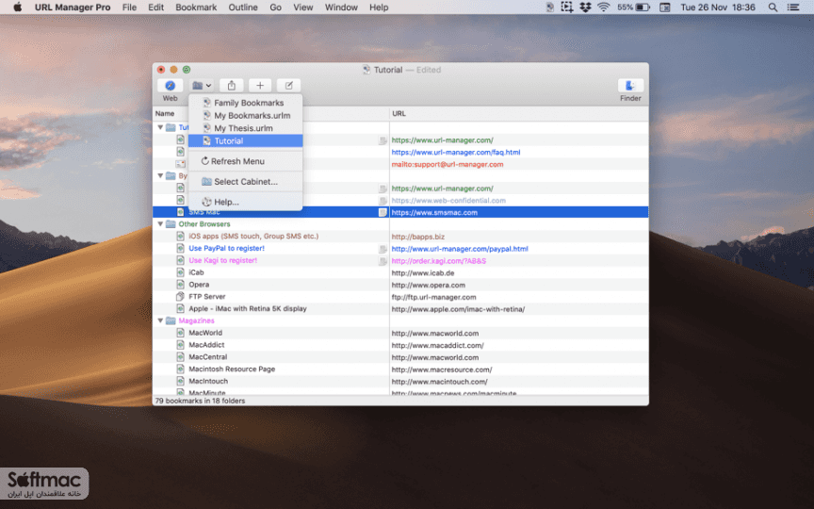Screen dimensions: 814x509
Task: Click the http://bapps.biz URL
Action: click(x=418, y=237)
